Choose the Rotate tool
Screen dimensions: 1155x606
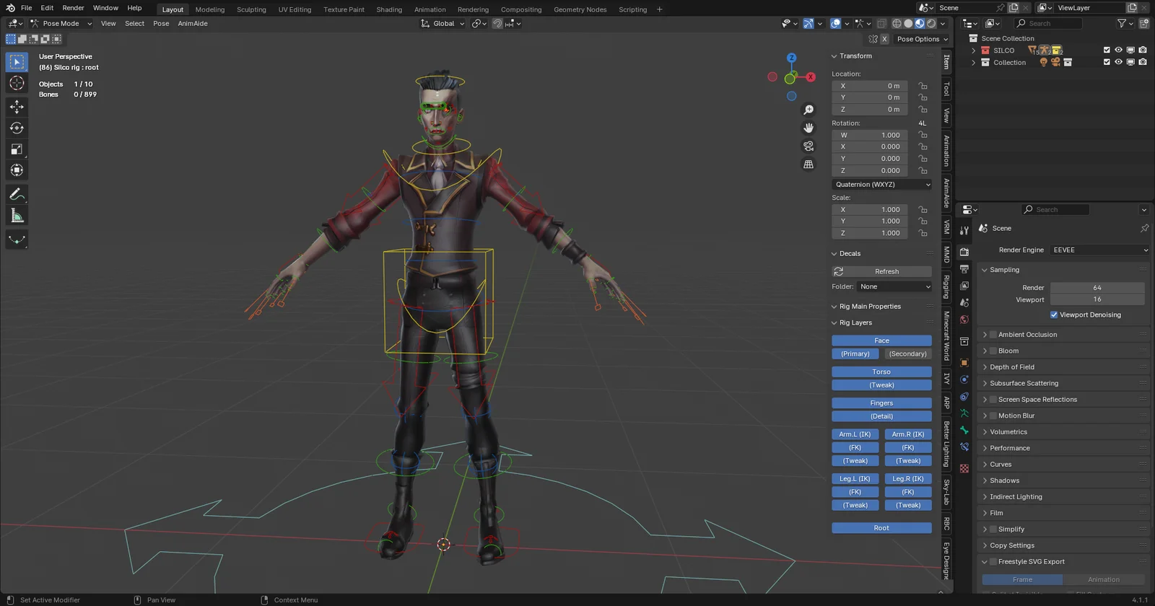pos(17,128)
